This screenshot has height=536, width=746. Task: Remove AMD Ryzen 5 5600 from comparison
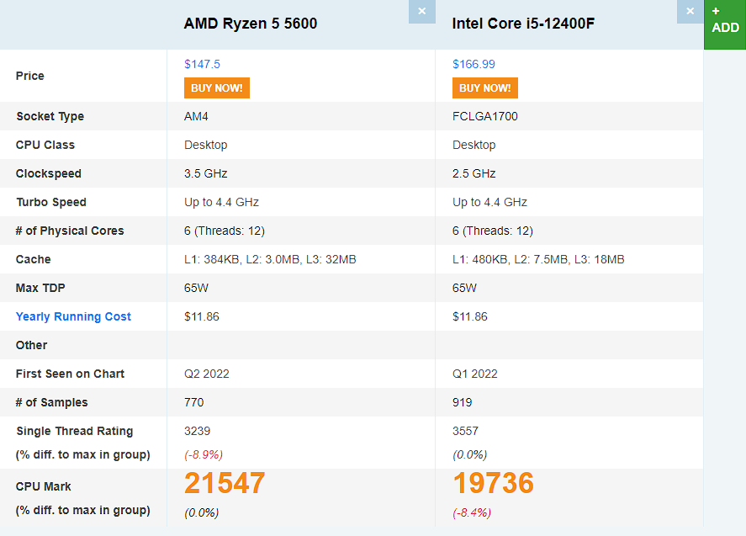[421, 12]
